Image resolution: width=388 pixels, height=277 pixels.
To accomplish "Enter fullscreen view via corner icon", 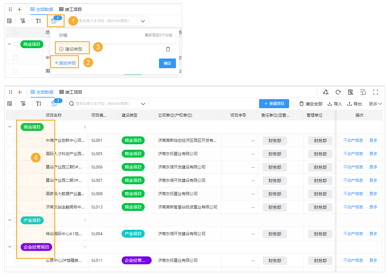I will tap(376, 92).
